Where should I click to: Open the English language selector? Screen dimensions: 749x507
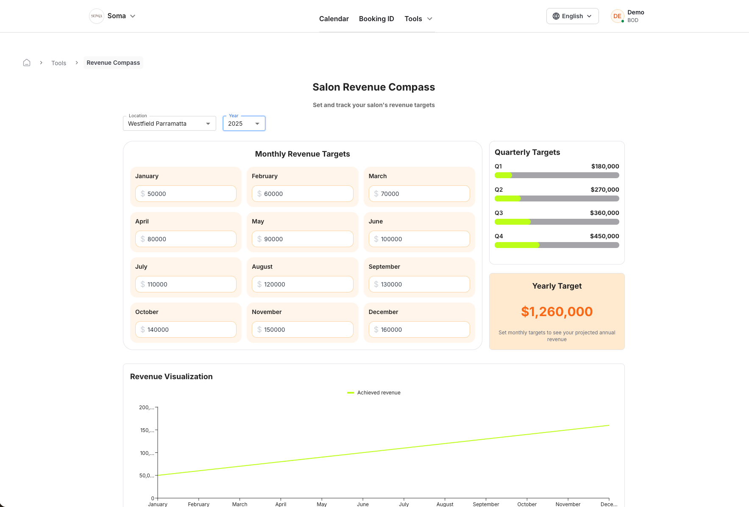coord(572,16)
